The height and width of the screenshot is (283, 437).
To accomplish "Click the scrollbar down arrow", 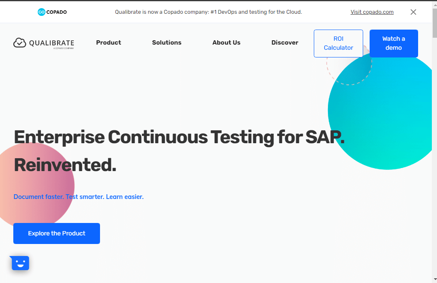I will click(x=434, y=280).
